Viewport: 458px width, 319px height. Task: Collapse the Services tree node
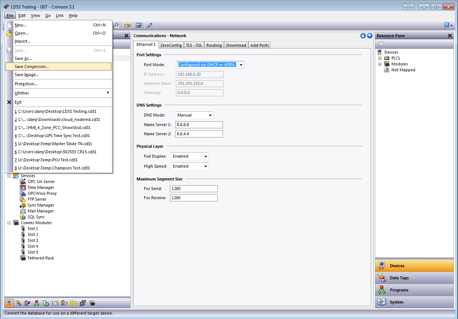point(9,176)
